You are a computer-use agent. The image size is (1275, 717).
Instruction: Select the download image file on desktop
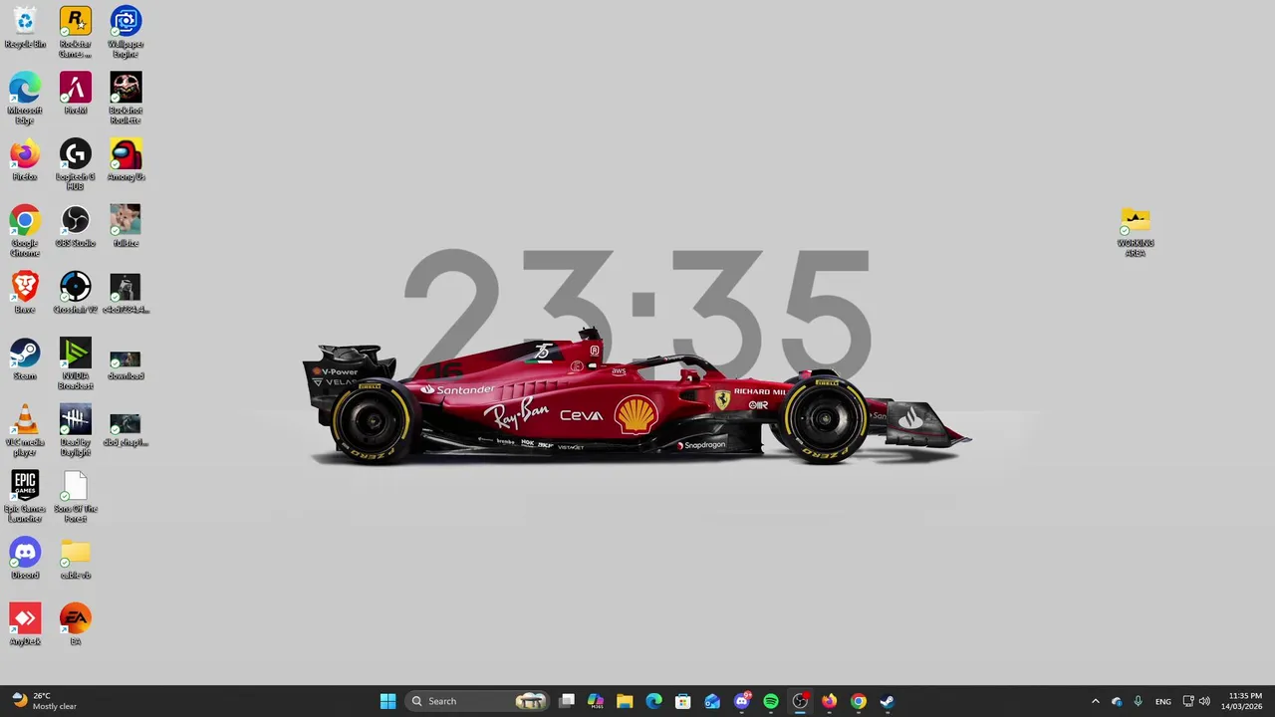(x=126, y=363)
